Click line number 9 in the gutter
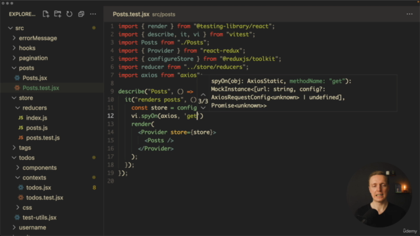Screen dimensions: 420x236 coord(112,92)
